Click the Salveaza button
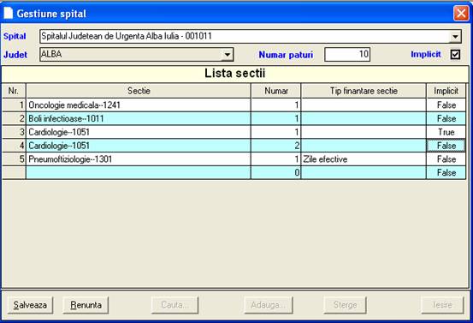Viewport: 473px width, 323px height. tap(30, 305)
